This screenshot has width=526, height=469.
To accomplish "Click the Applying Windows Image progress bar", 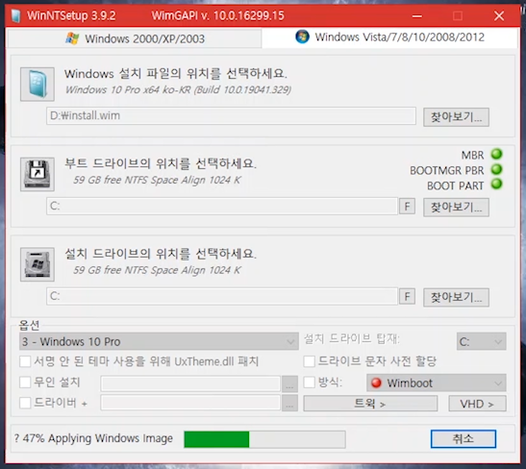I will (264, 439).
